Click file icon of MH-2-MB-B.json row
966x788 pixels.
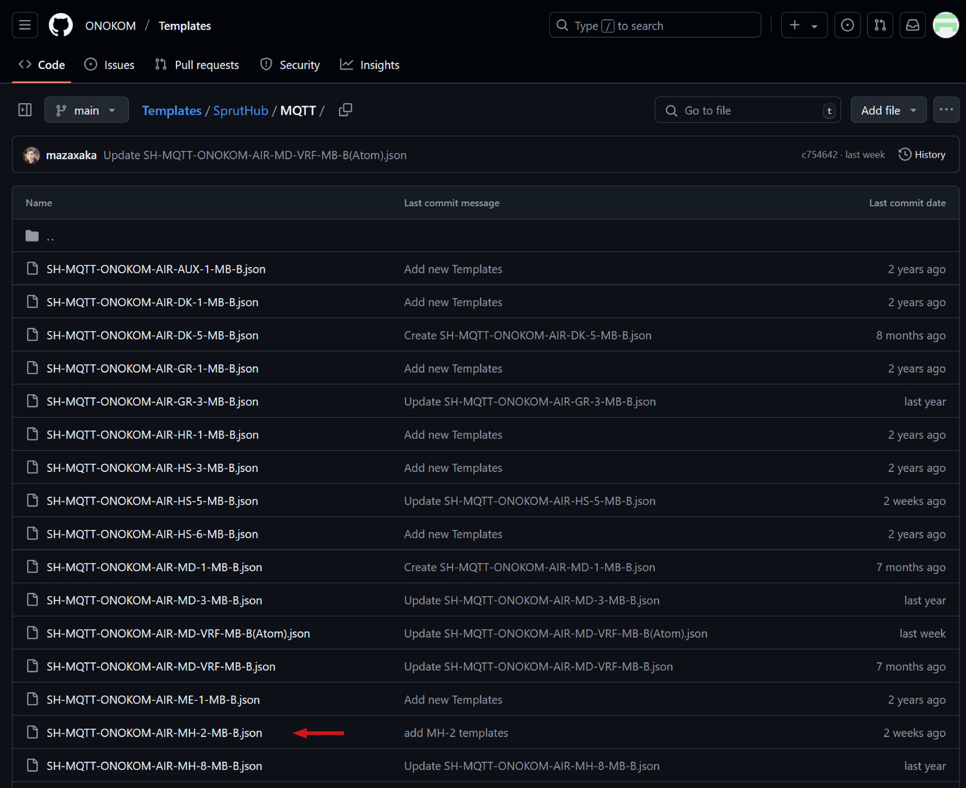click(x=32, y=733)
